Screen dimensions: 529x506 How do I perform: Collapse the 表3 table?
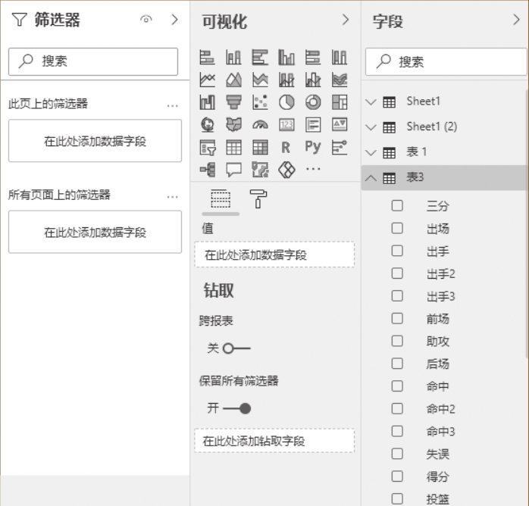pos(371,178)
